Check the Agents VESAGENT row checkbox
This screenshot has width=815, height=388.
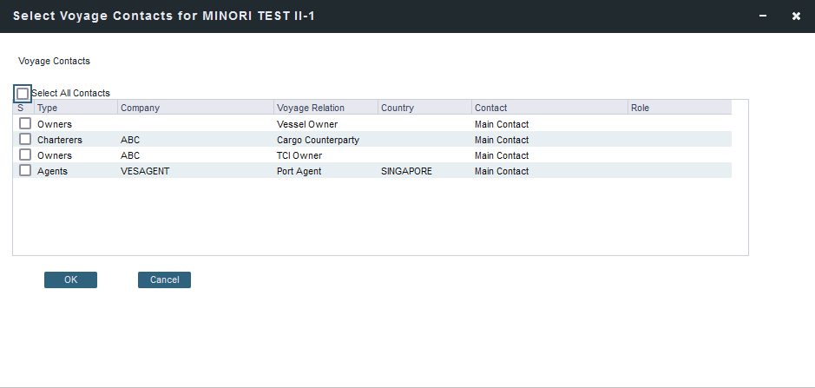pos(25,171)
